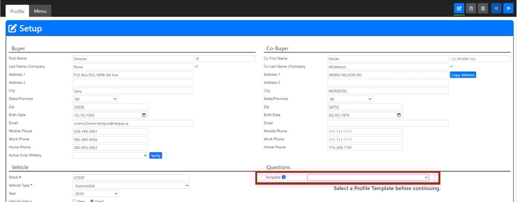Screen dimensions: 517x202
Task: Click the info icon beside Template label
Action: click(284, 177)
